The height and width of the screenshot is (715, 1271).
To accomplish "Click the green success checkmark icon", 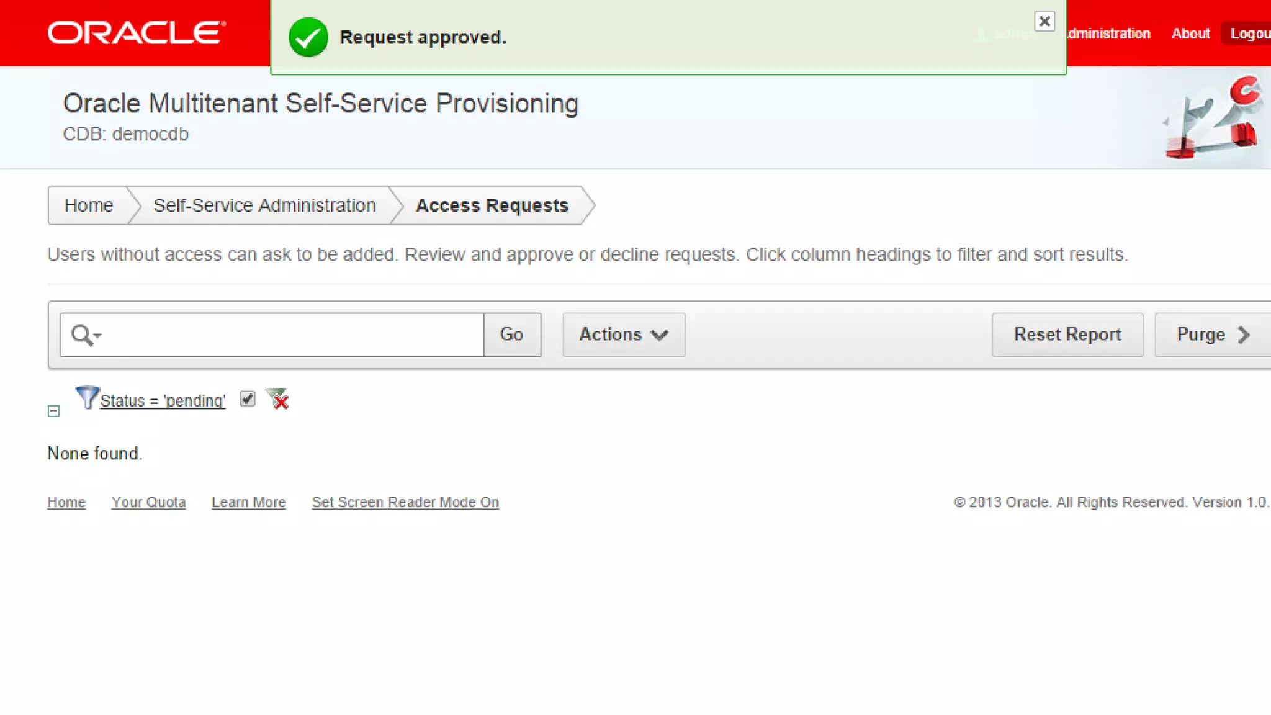I will [308, 37].
